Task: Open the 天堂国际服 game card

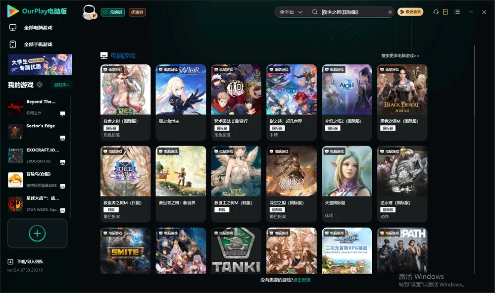Action: tap(346, 184)
